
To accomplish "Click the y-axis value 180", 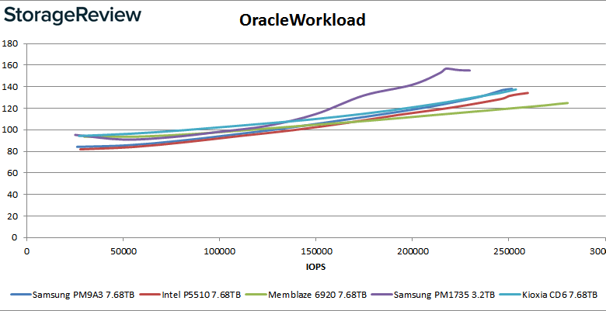I will 9,43.
